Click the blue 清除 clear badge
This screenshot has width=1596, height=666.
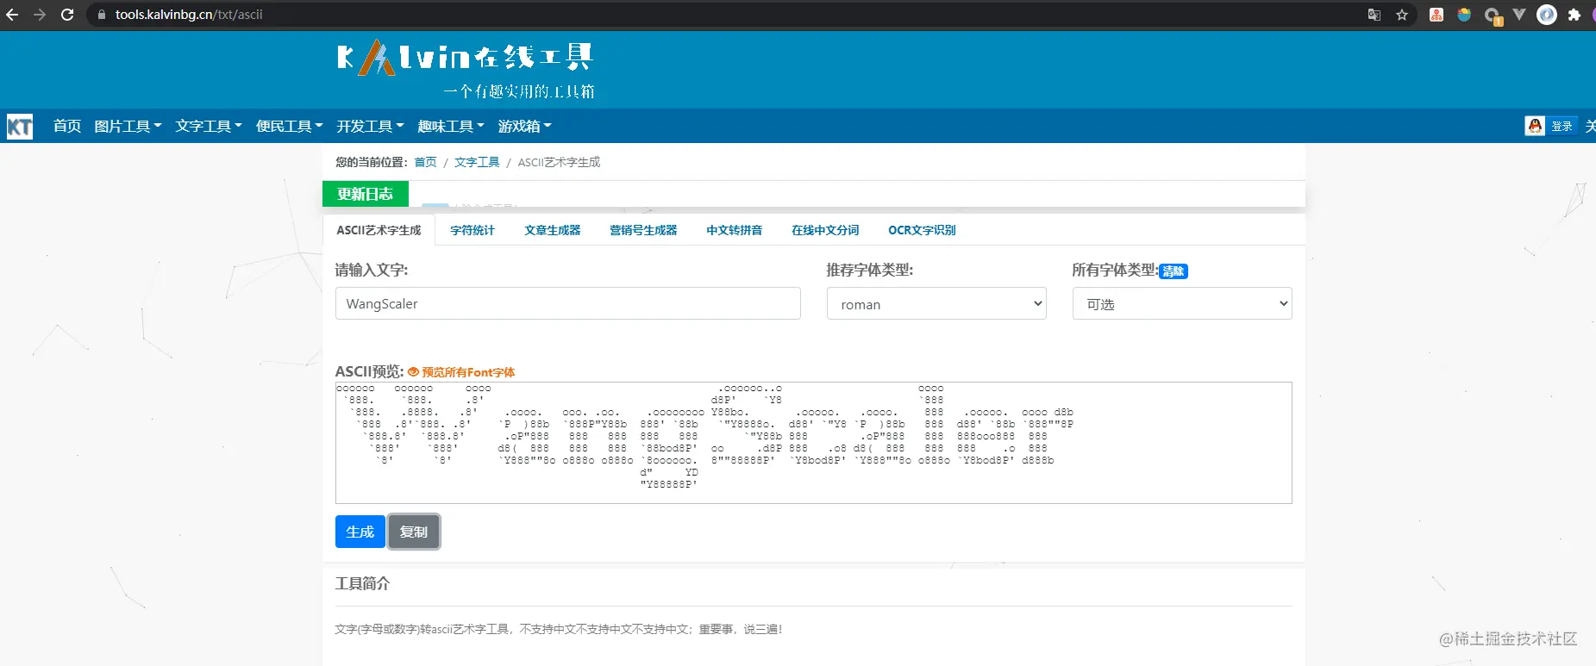(1174, 271)
